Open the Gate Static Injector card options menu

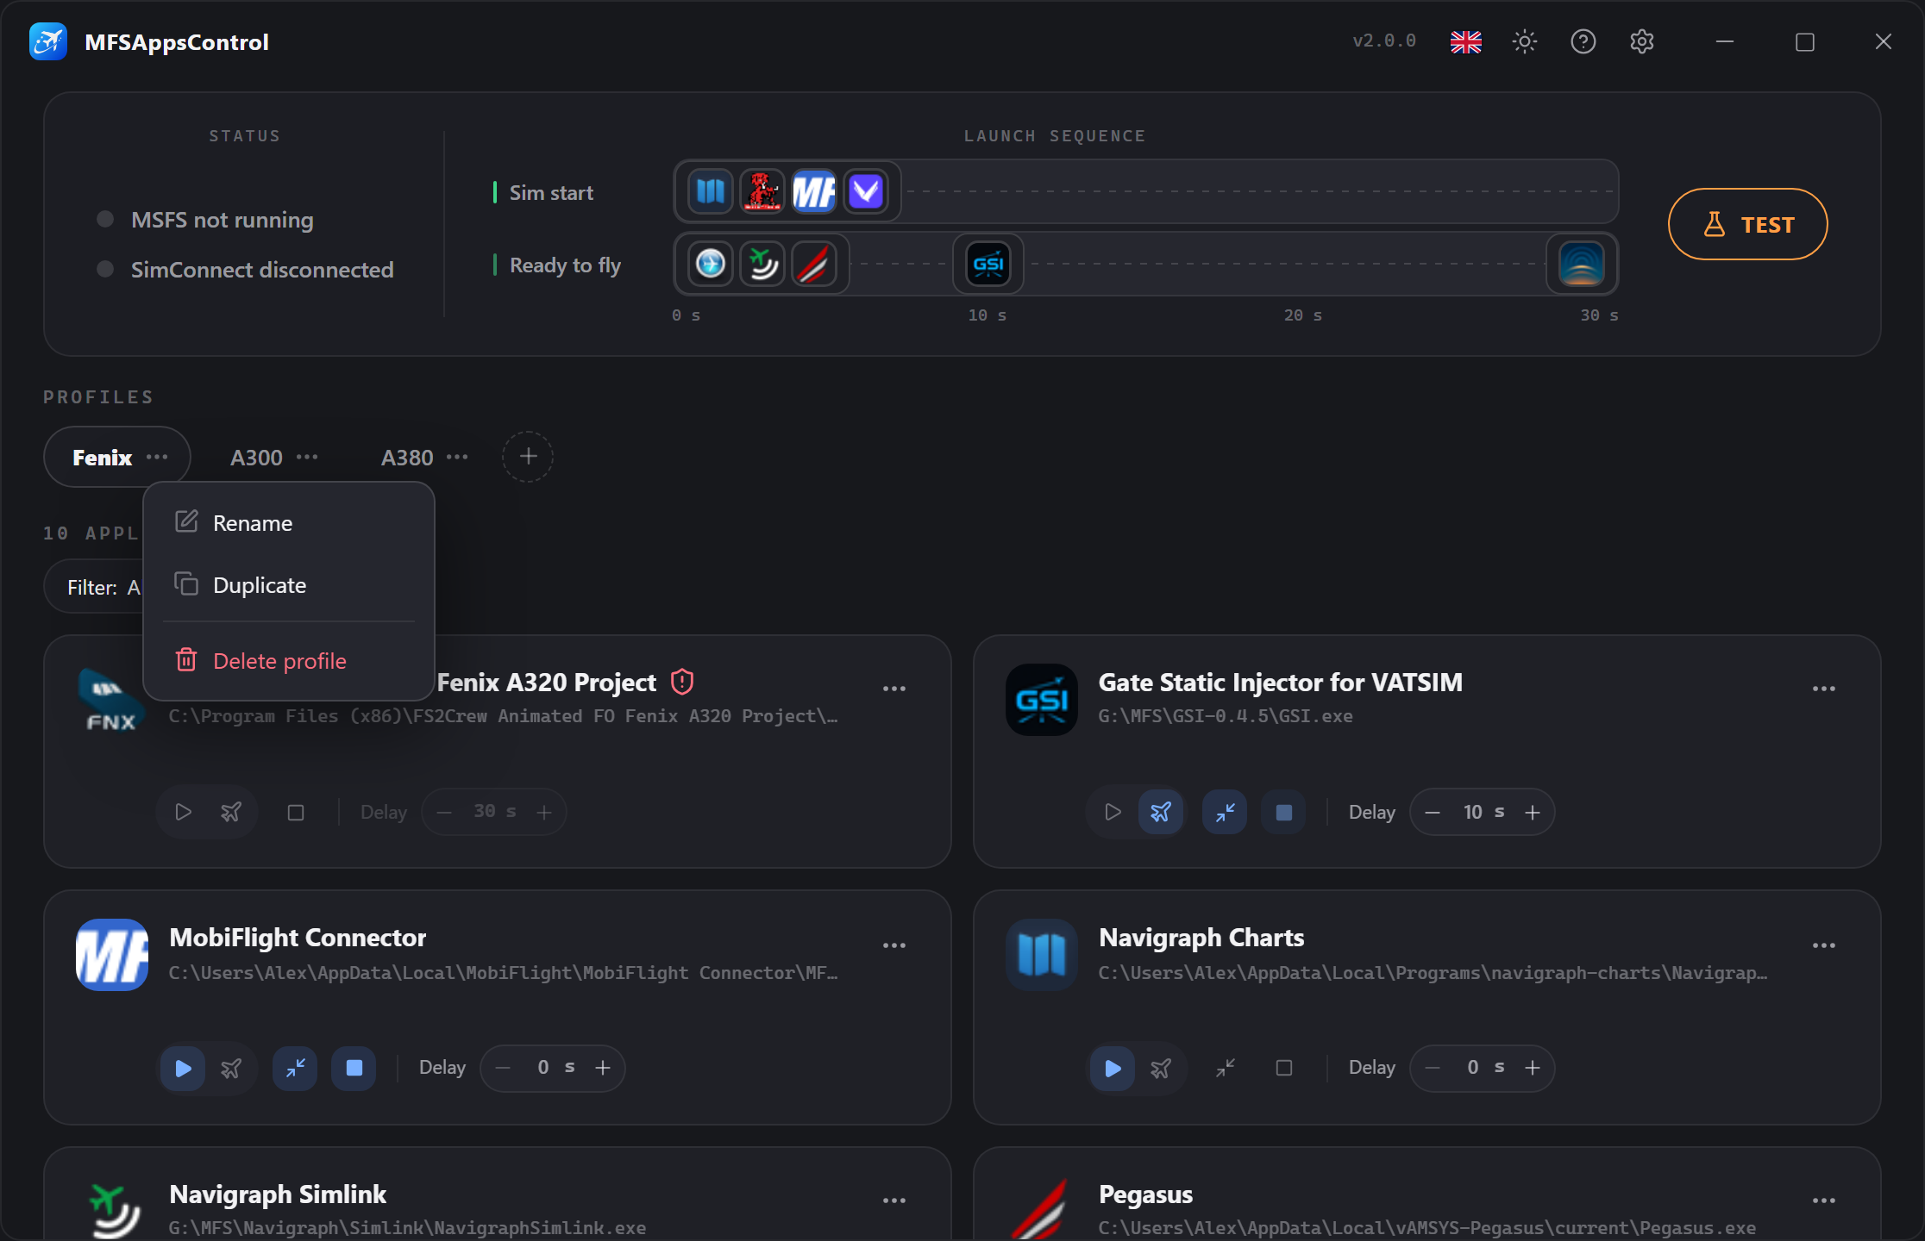click(1824, 689)
